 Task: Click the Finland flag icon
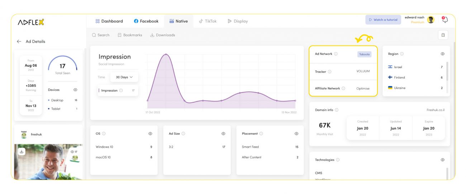coord(390,77)
